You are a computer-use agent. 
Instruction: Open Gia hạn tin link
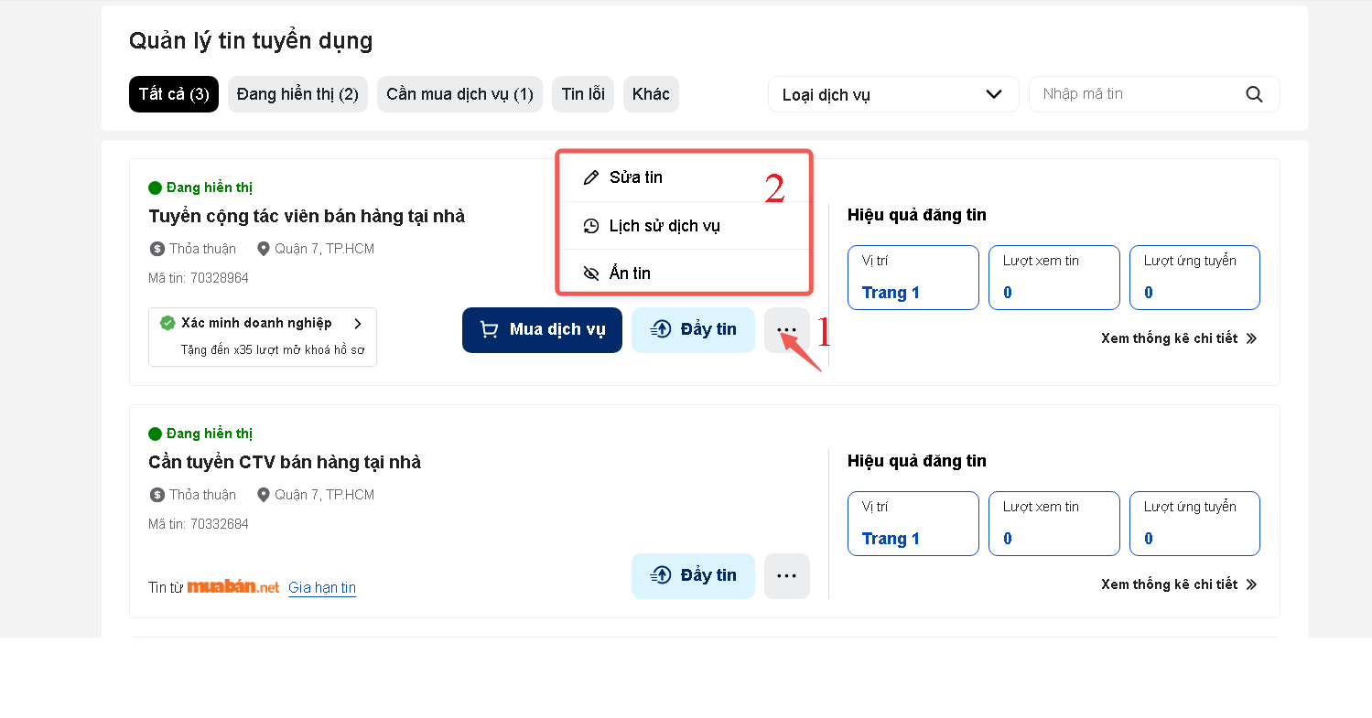click(x=322, y=588)
